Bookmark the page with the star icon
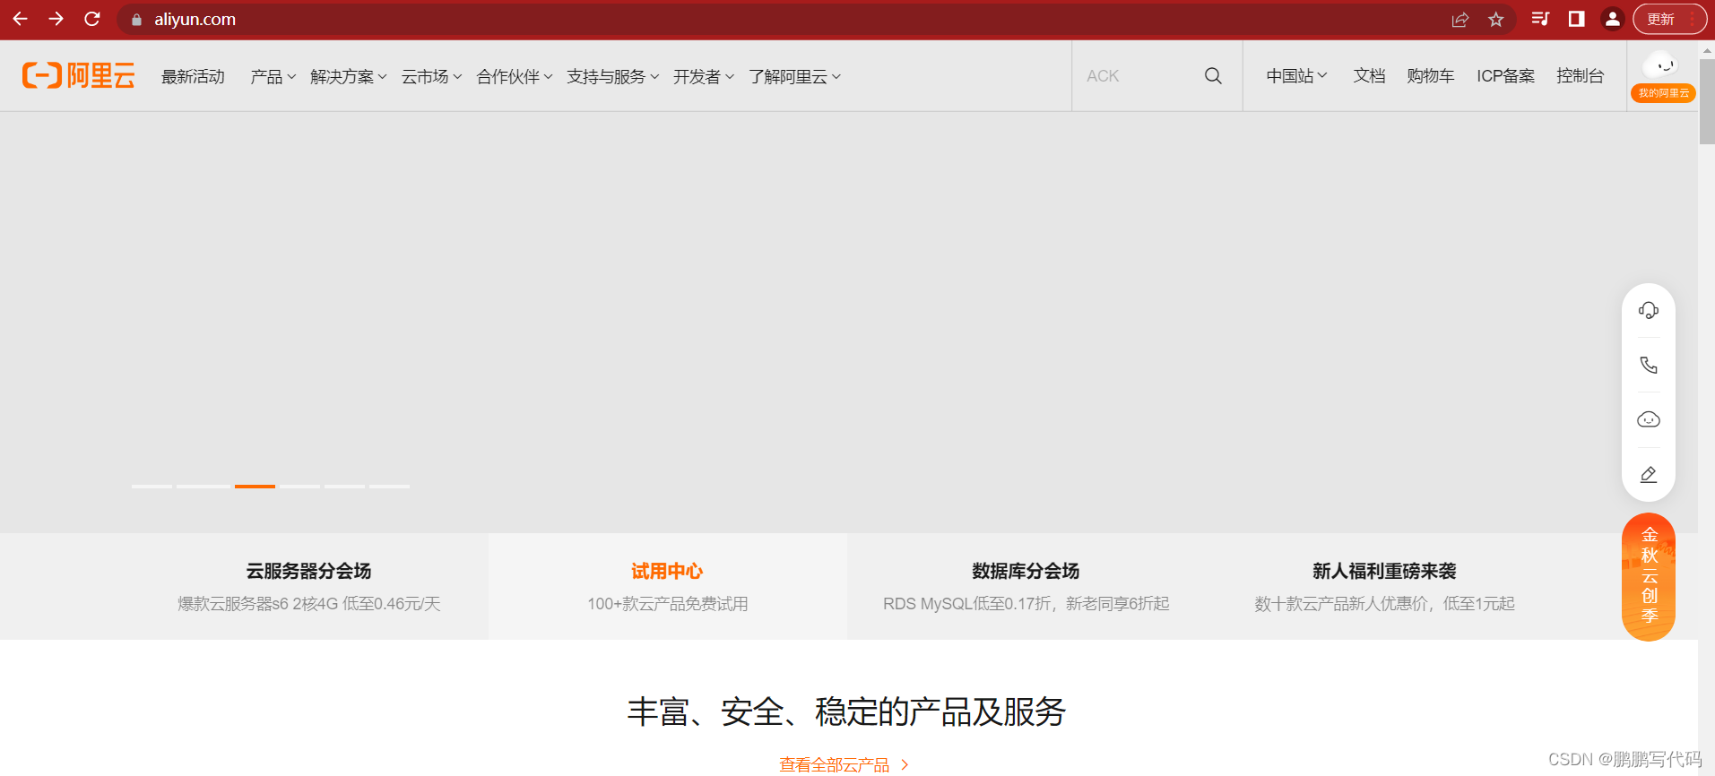The width and height of the screenshot is (1715, 776). tap(1496, 20)
